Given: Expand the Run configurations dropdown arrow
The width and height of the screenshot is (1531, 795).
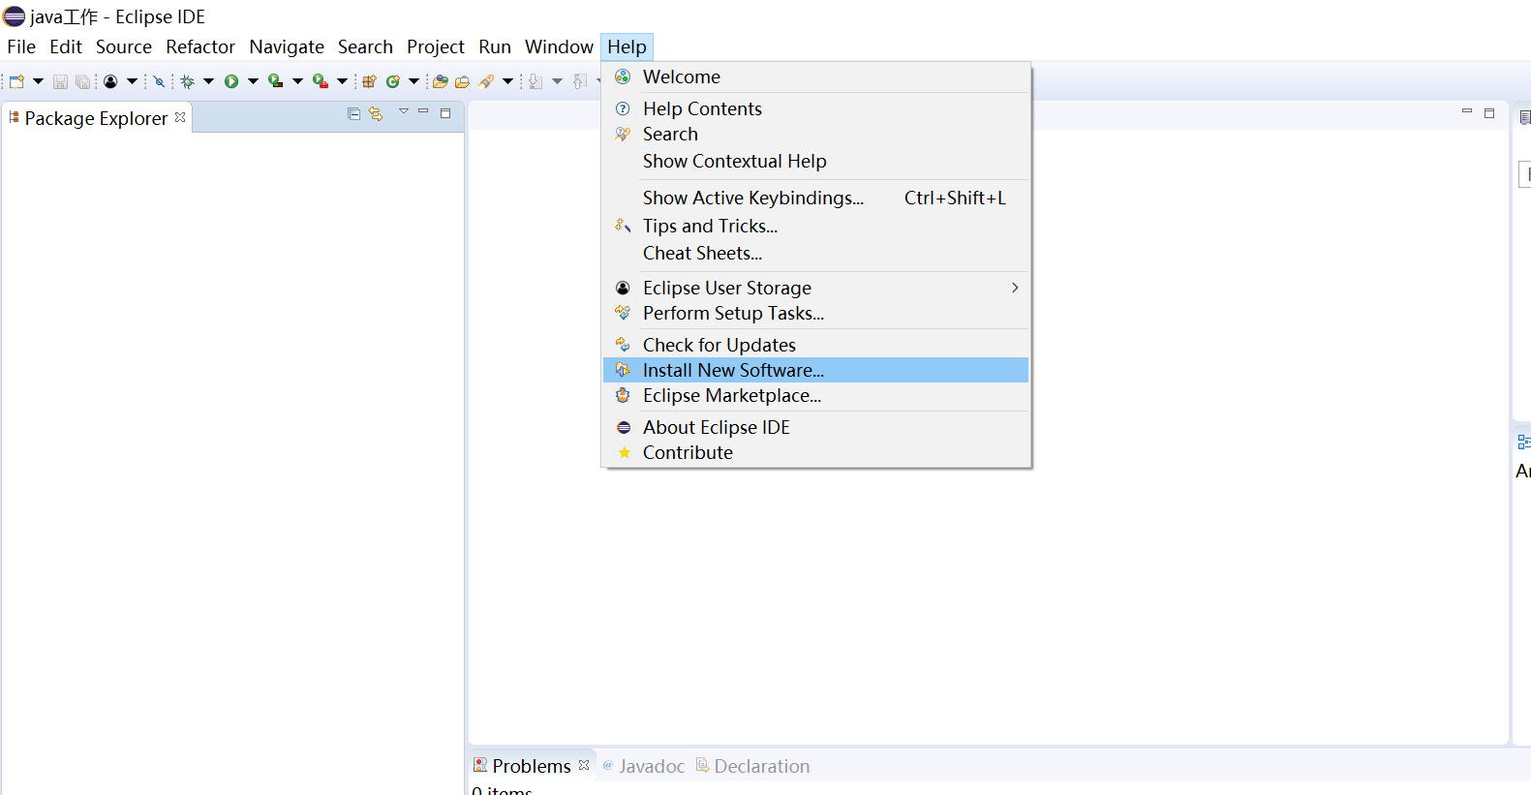Looking at the screenshot, I should [253, 81].
